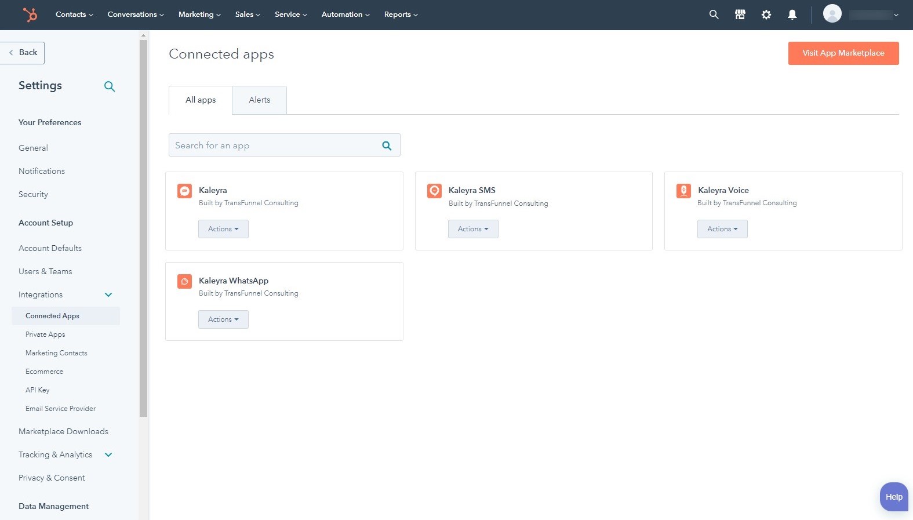Select Integrations in sidebar
Screen dimensions: 913x520
pos(41,295)
